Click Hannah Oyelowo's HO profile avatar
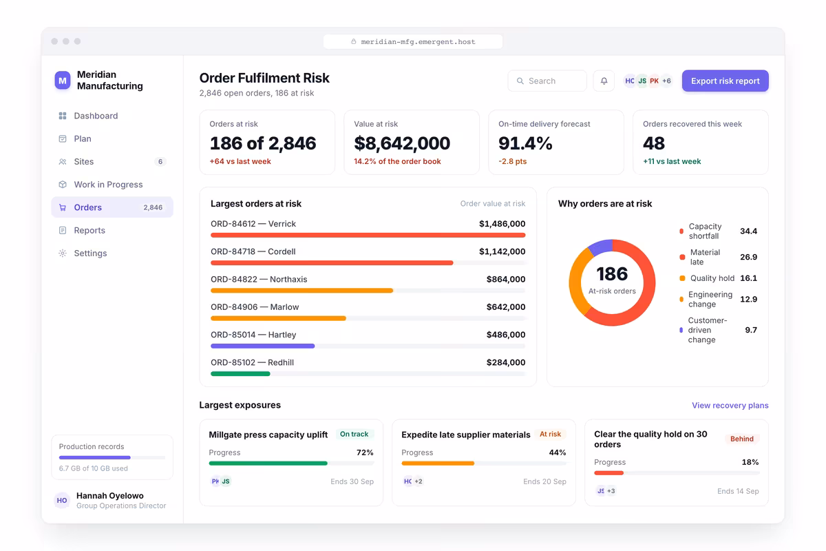 [x=62, y=501]
